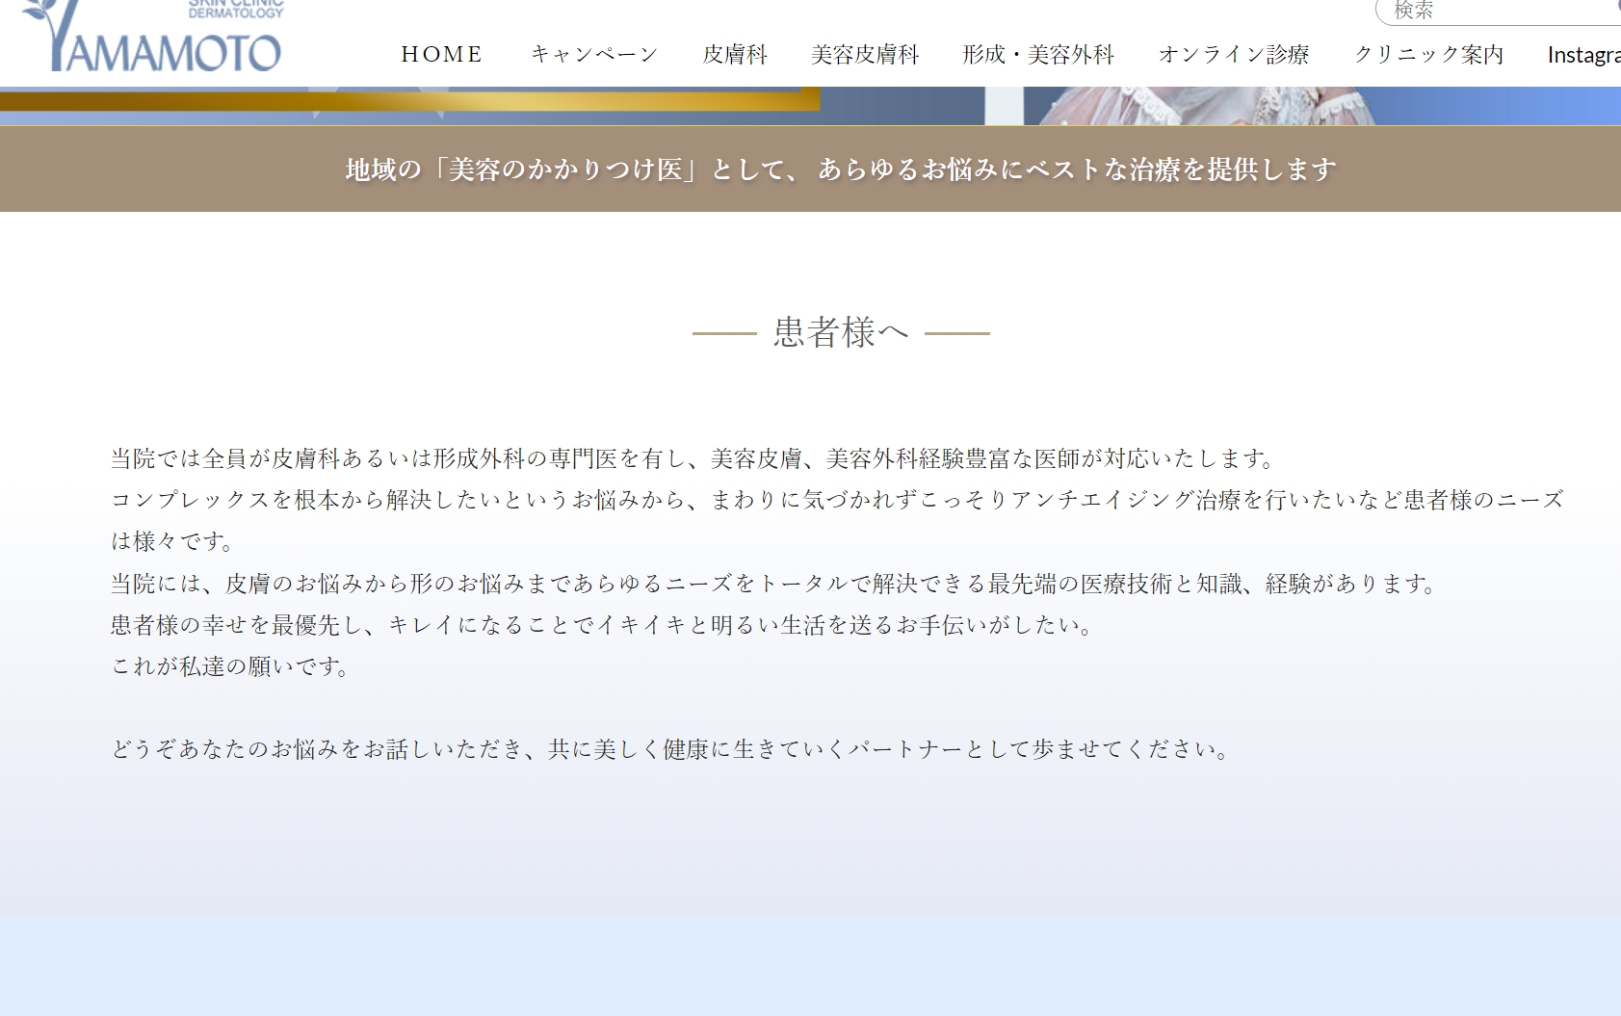Viewport: 1621px width, 1016px height.
Task: Open the オンライン診療 menu item
Action: tap(1234, 55)
